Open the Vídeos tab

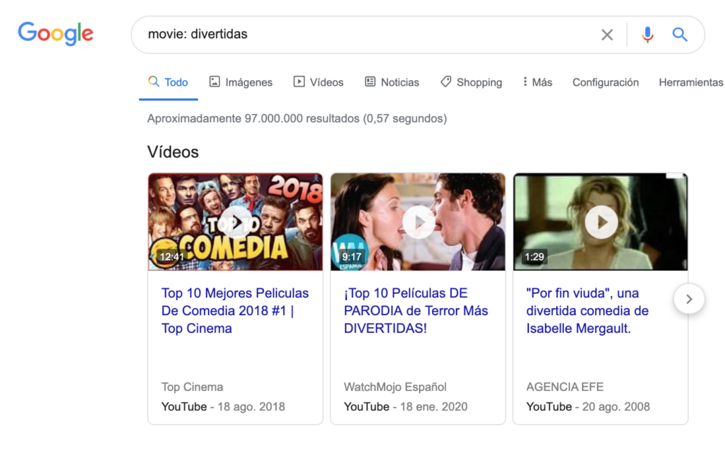[319, 82]
